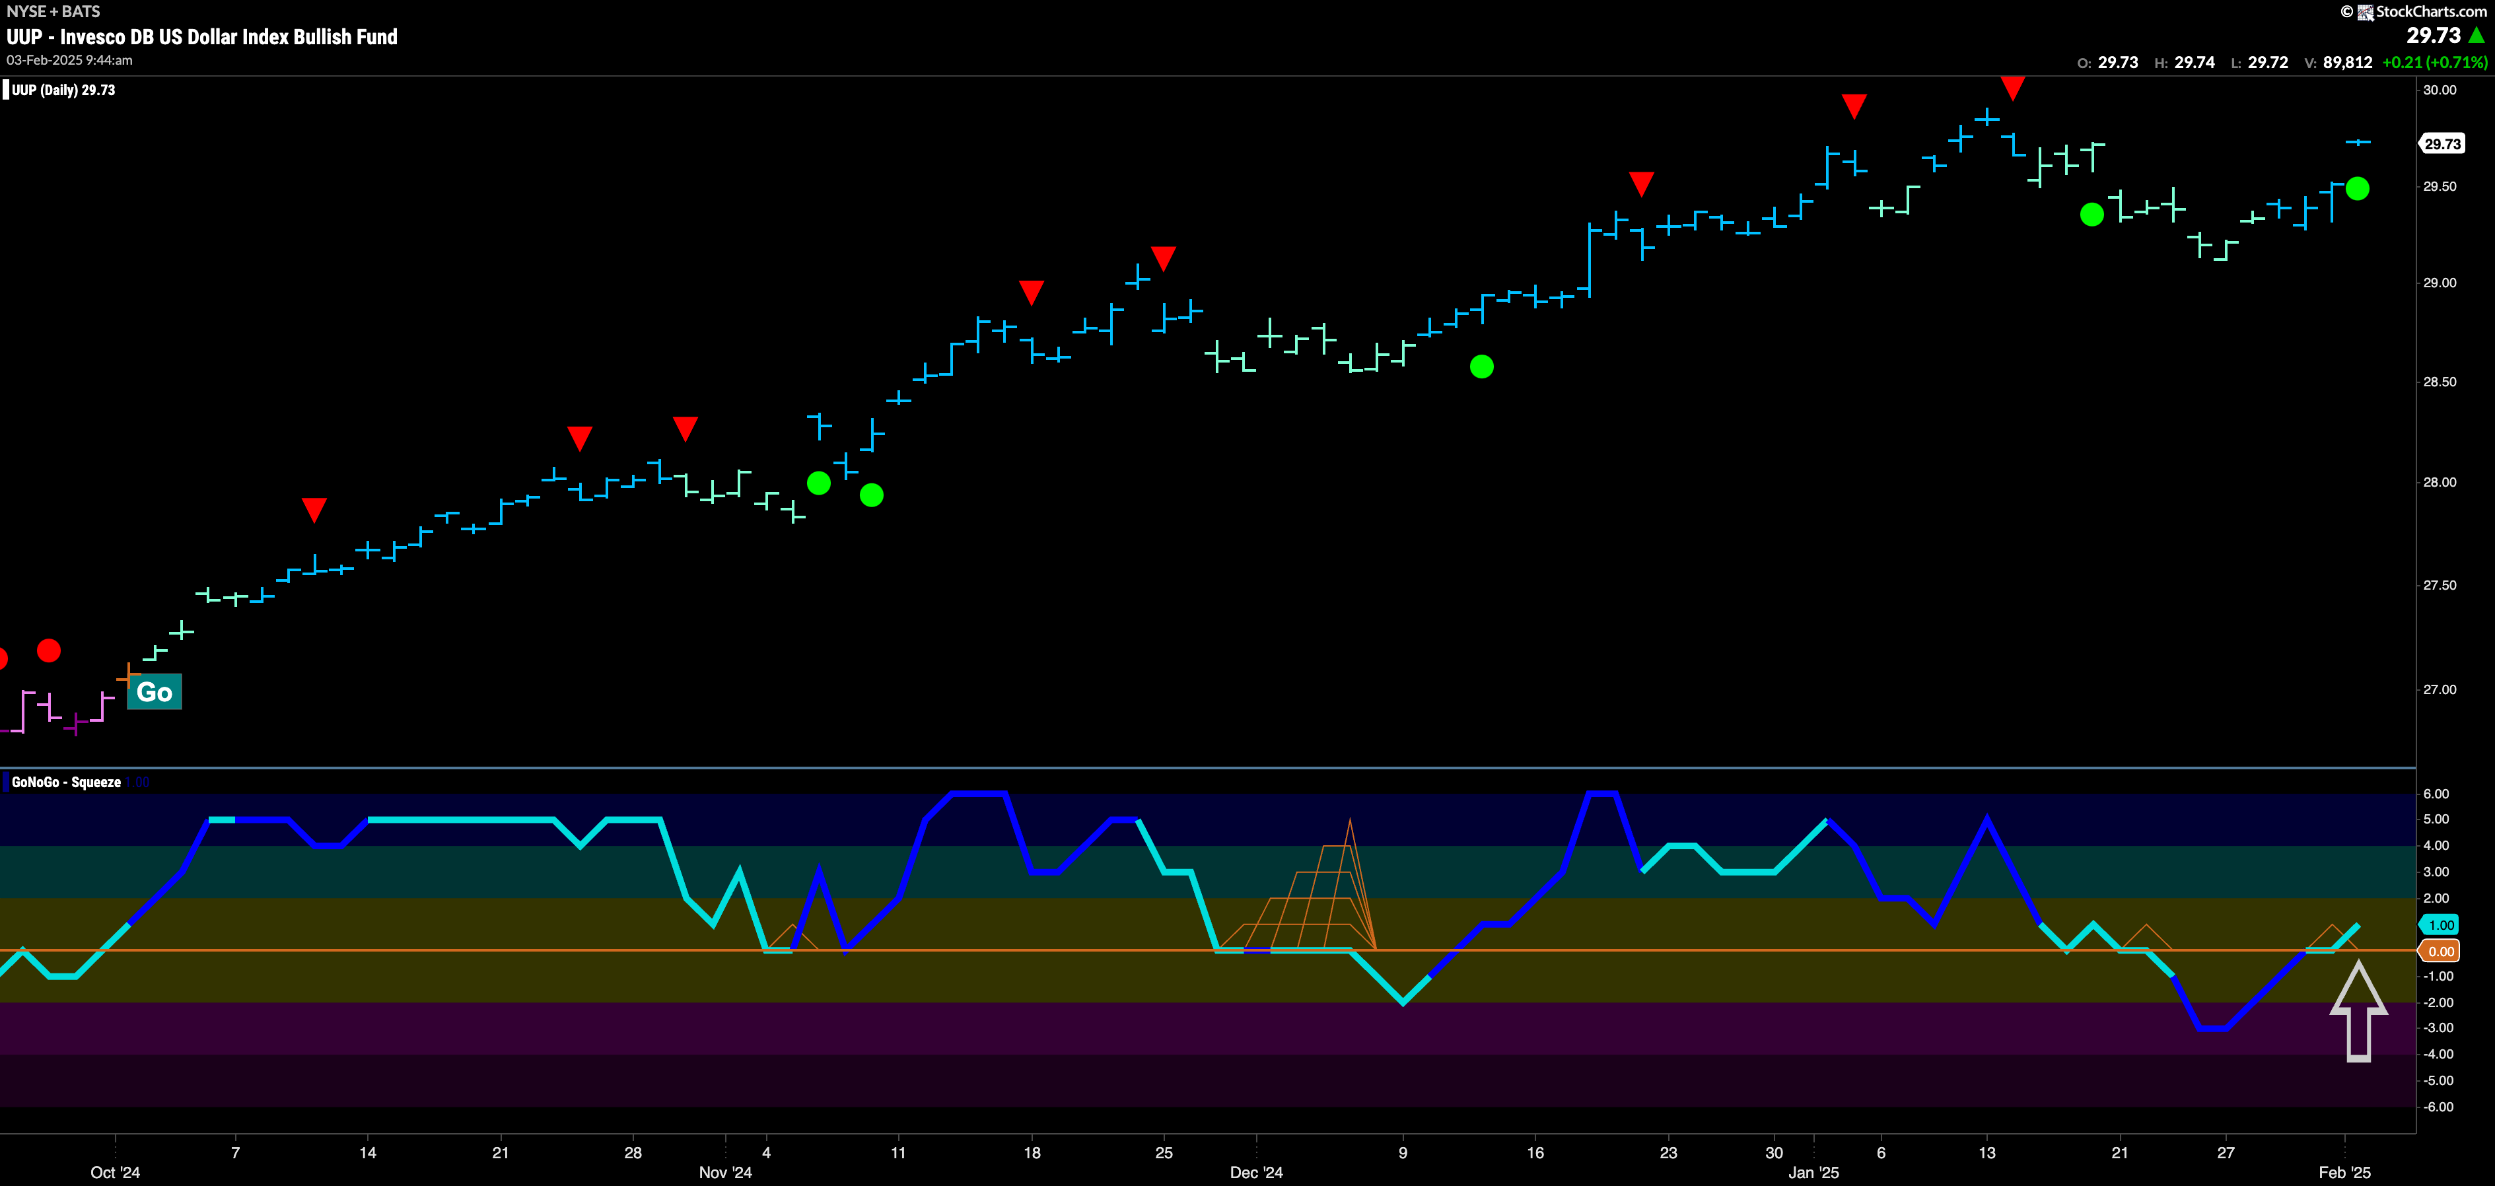Screen dimensions: 2495x1186
Task: Click the 30.00 price axis label
Action: click(x=2440, y=90)
